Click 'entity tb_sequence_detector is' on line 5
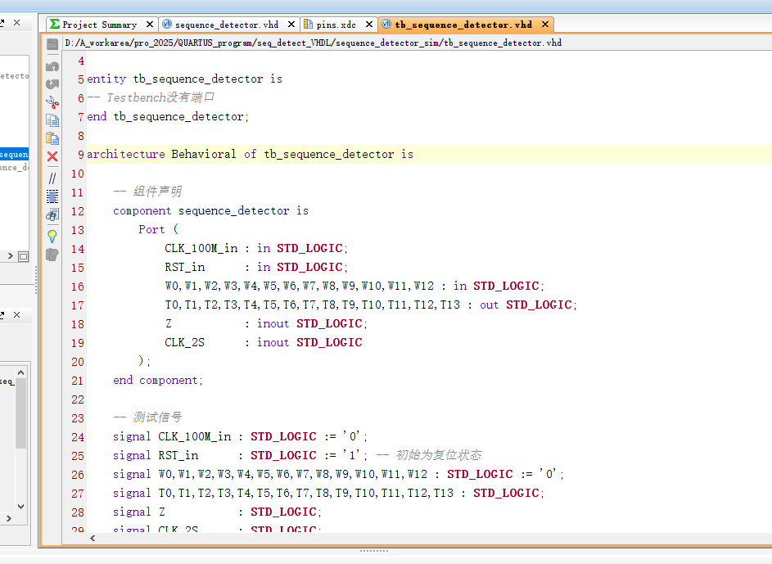Viewport: 772px width, 564px height. pyautogui.click(x=185, y=79)
